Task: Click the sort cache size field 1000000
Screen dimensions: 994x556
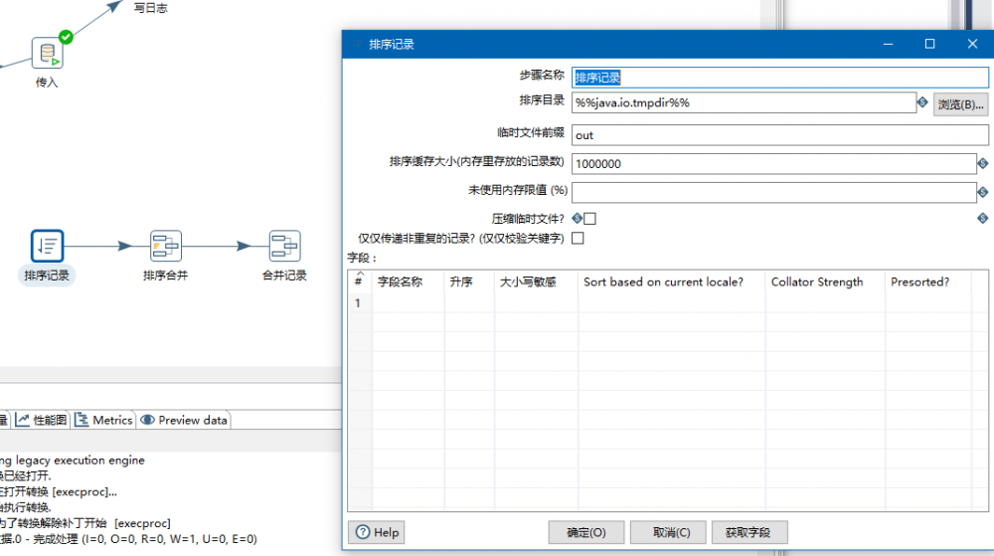Action: click(773, 163)
